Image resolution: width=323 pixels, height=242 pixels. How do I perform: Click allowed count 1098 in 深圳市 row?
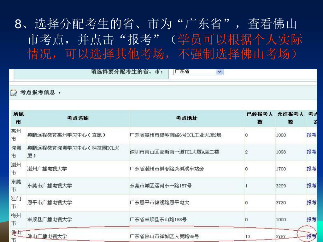281,152
